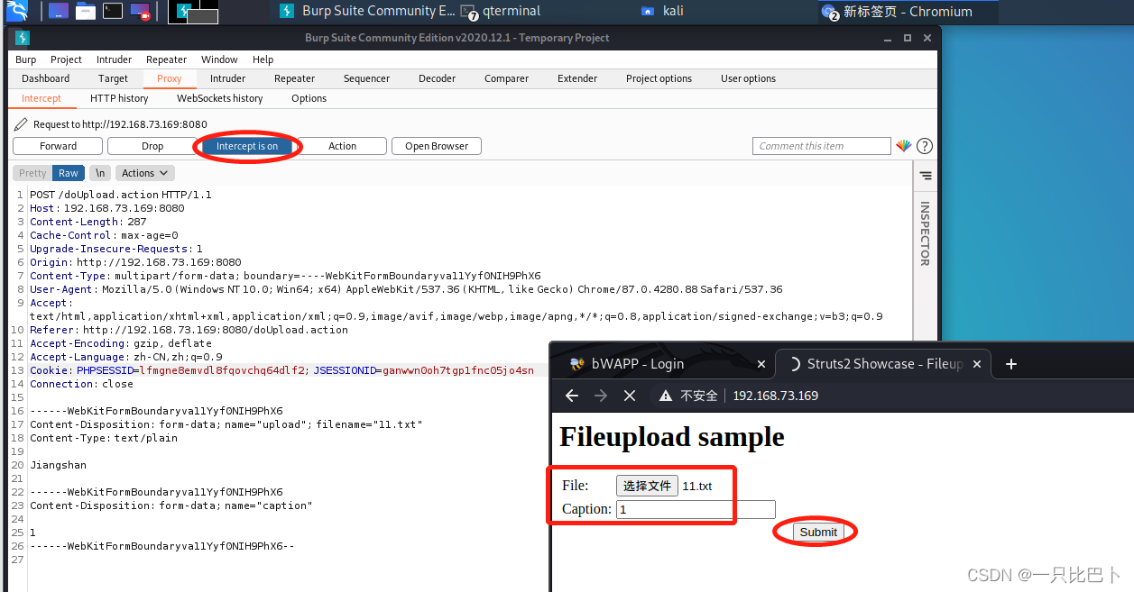
Task: Switch to the Dashboard tab
Action: [x=46, y=78]
